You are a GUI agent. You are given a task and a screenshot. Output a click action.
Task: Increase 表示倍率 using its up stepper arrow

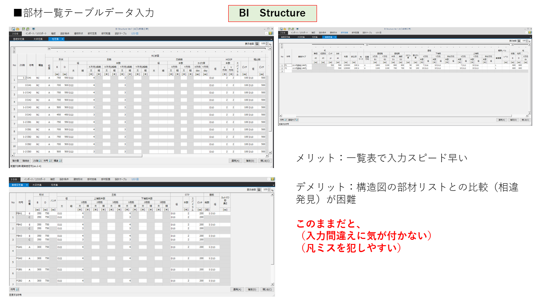pyautogui.click(x=267, y=42)
